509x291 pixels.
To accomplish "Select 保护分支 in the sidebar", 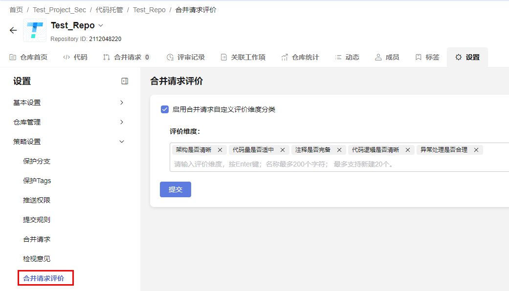I will (x=37, y=161).
